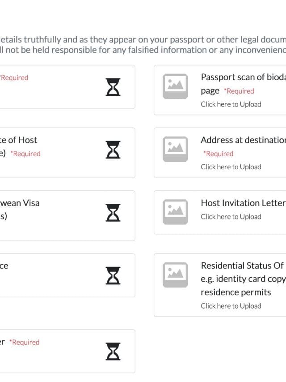Click the hourglass beside the 'of Host' field
This screenshot has height=382, width=286.
tap(113, 150)
